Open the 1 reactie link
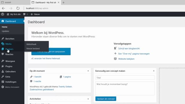This screenshot has height=104, width=185. [37, 81]
